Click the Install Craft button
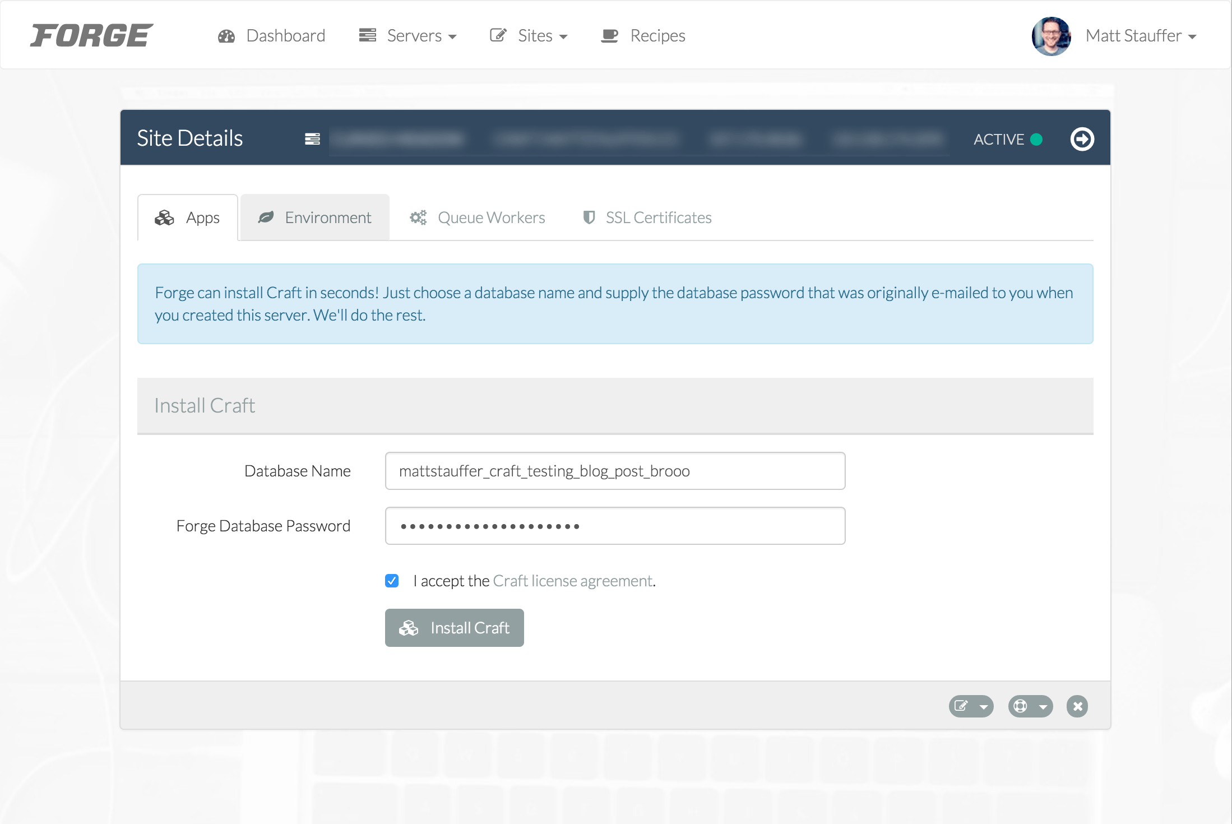Screen dimensions: 1232x824 (453, 627)
